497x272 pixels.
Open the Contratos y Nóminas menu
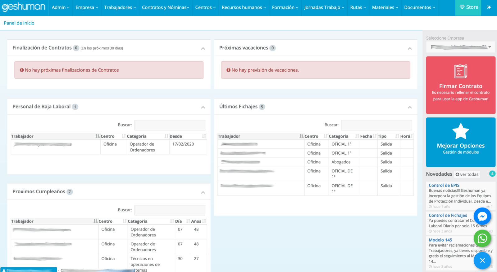click(x=165, y=7)
